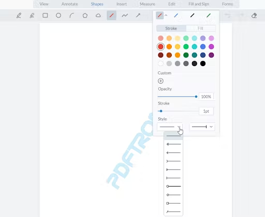The height and width of the screenshot is (217, 265).
Task: Select the Rectangle shape tool
Action: pos(45,16)
